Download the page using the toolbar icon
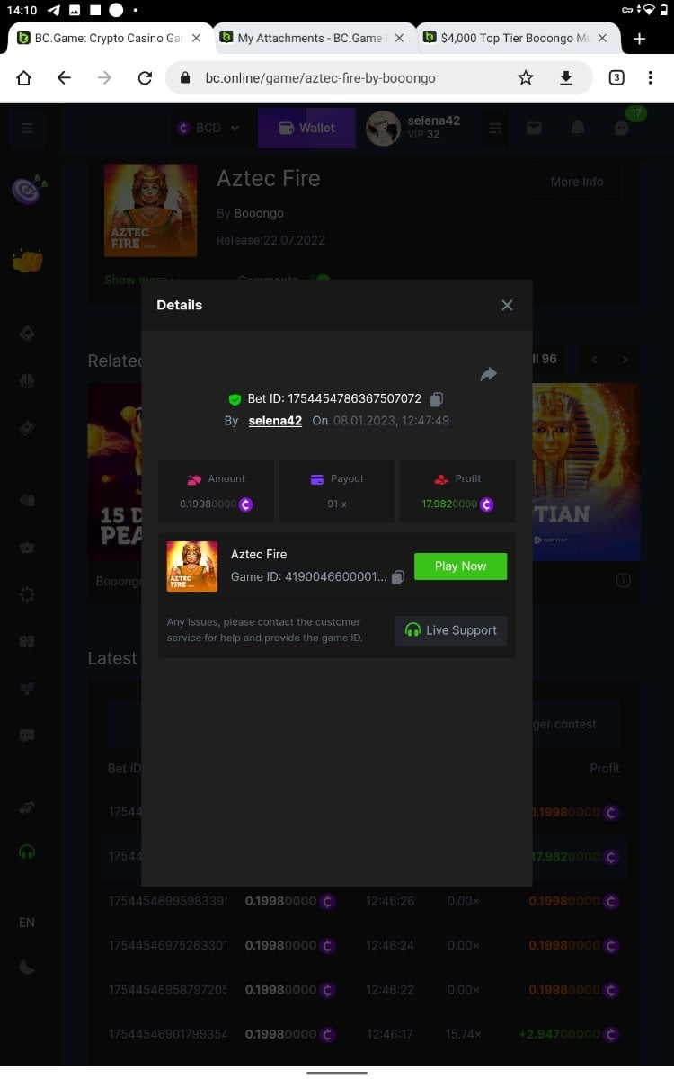Viewport: 674px width, 1079px height. click(566, 78)
